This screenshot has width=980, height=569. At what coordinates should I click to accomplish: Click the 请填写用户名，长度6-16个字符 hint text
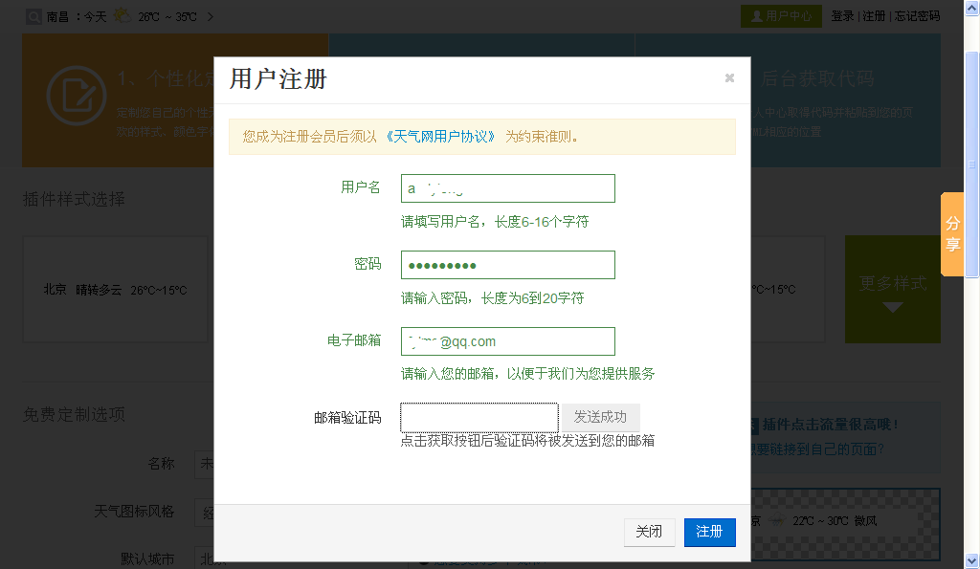pos(495,222)
